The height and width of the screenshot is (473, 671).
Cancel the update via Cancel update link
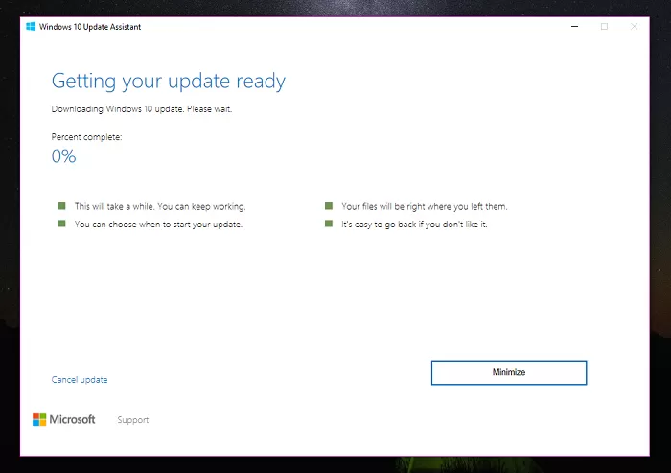point(80,380)
